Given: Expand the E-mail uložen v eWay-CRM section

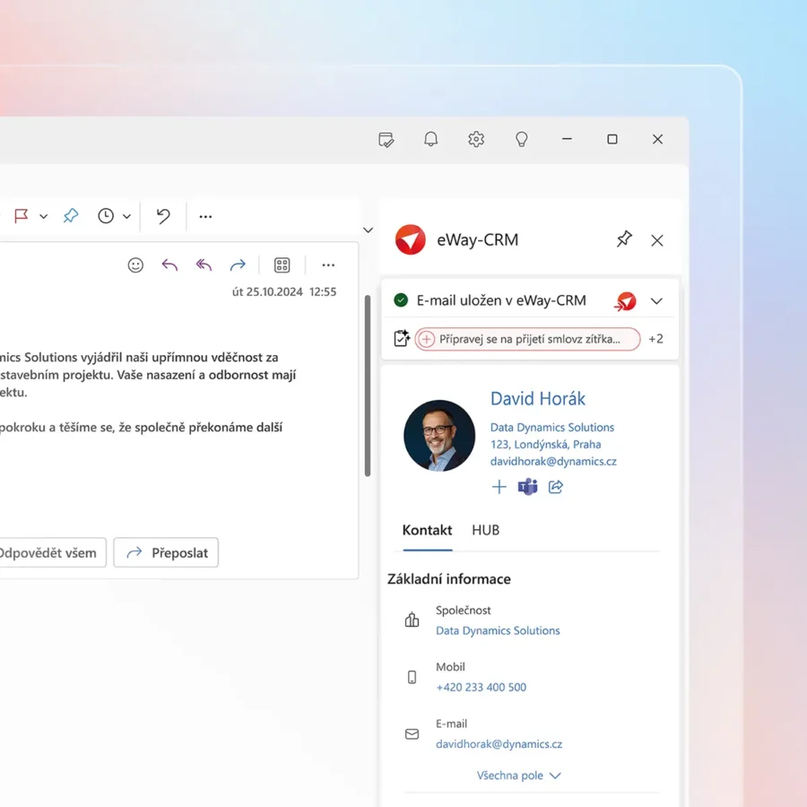Looking at the screenshot, I should [x=656, y=301].
